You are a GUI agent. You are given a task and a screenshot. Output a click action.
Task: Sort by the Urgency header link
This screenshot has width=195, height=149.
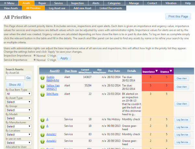tap(164, 72)
